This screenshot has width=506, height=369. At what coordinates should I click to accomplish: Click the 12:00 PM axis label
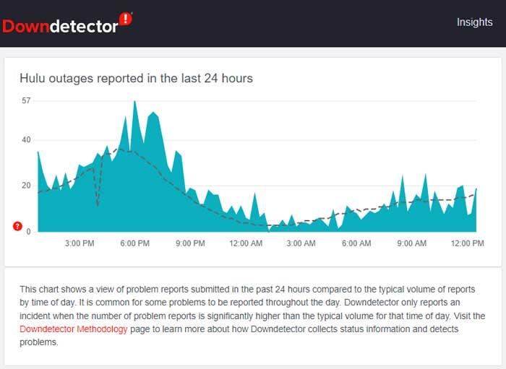[468, 243]
